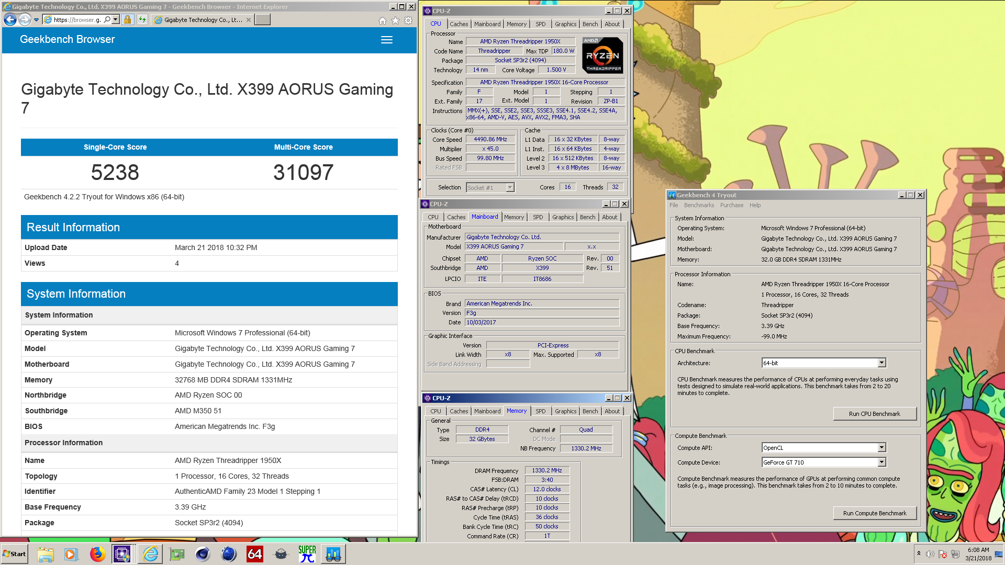
Task: Open Geekbench 4 Purchase menu
Action: tap(731, 205)
